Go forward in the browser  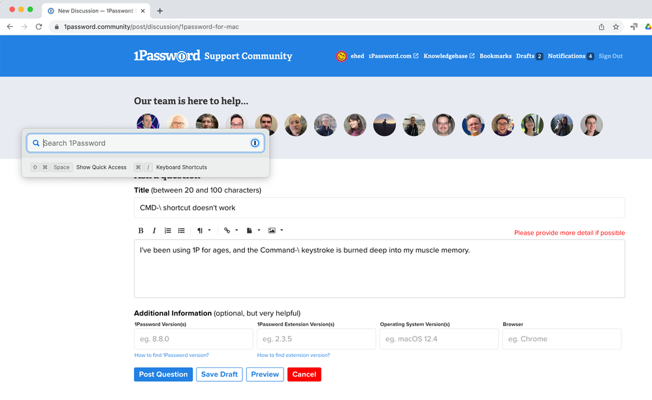24,27
